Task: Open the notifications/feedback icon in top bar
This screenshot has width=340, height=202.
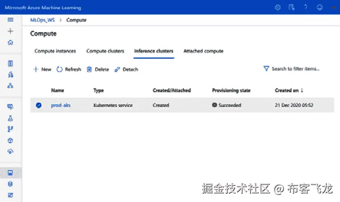Action: point(291,7)
